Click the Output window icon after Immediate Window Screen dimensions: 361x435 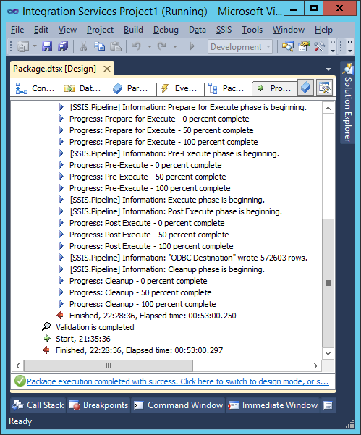(328, 405)
